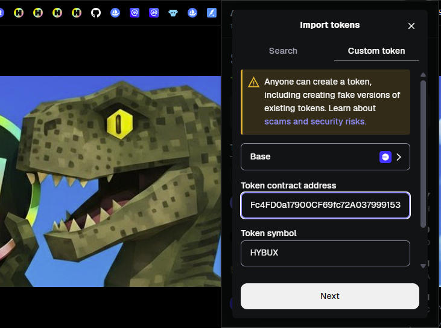Open the CoinMarketCap bookmark next to the cow icon
The width and height of the screenshot is (441, 328).
154,13
